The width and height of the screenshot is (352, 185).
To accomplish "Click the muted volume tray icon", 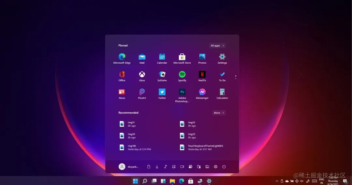I will [302, 181].
